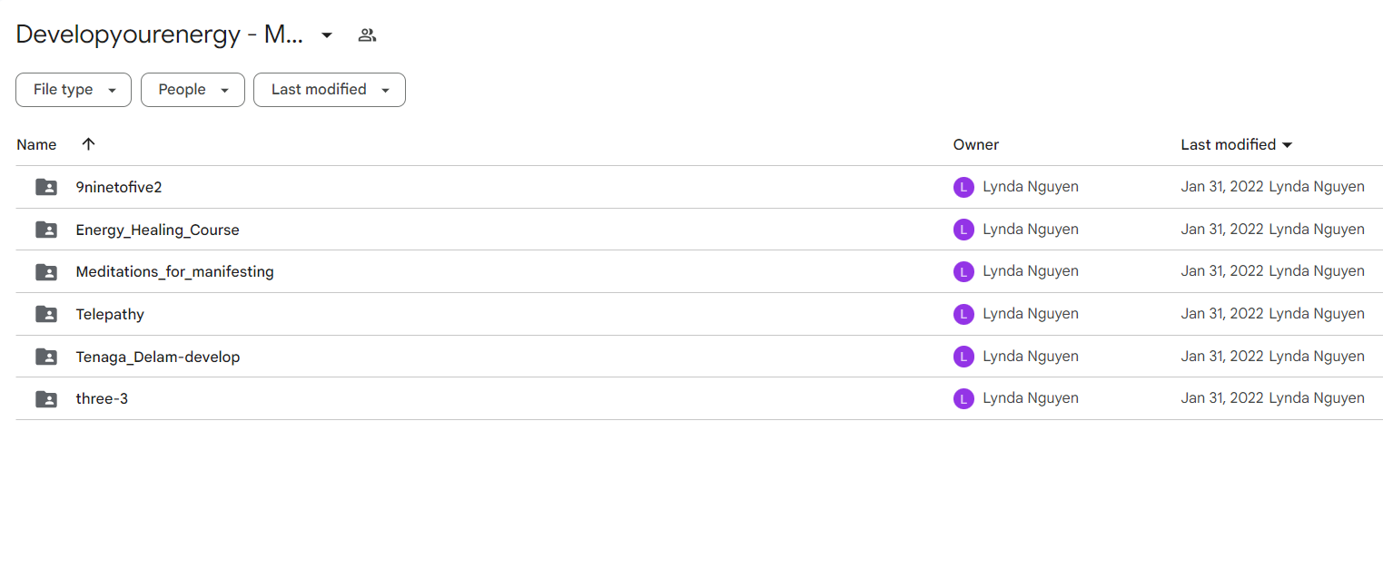Open the Energy_Healing_Course folder name

pyautogui.click(x=157, y=230)
